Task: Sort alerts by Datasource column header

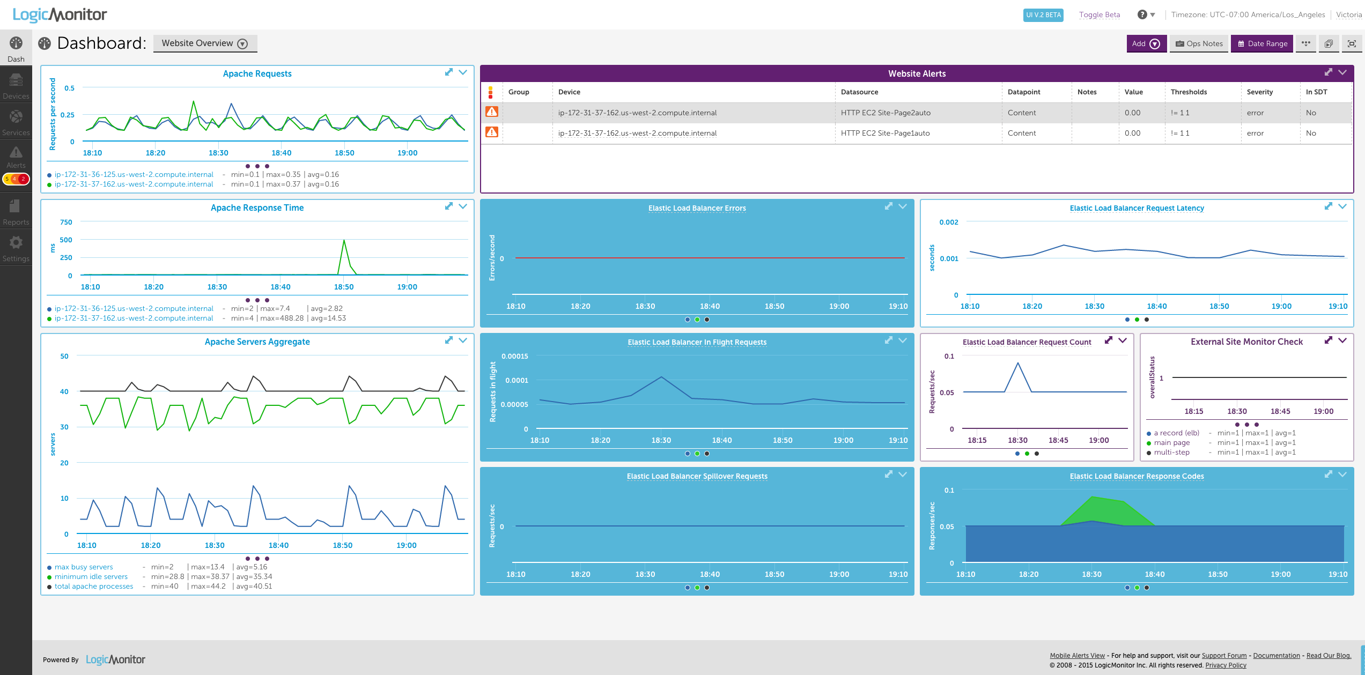Action: click(859, 92)
